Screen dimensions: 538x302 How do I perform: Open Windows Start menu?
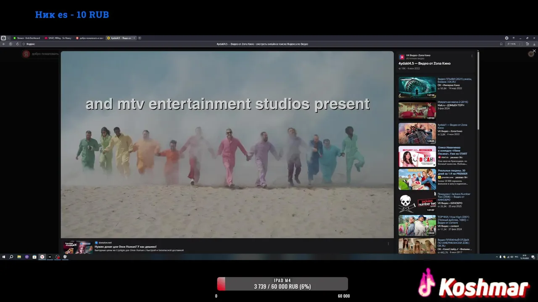coord(4,257)
